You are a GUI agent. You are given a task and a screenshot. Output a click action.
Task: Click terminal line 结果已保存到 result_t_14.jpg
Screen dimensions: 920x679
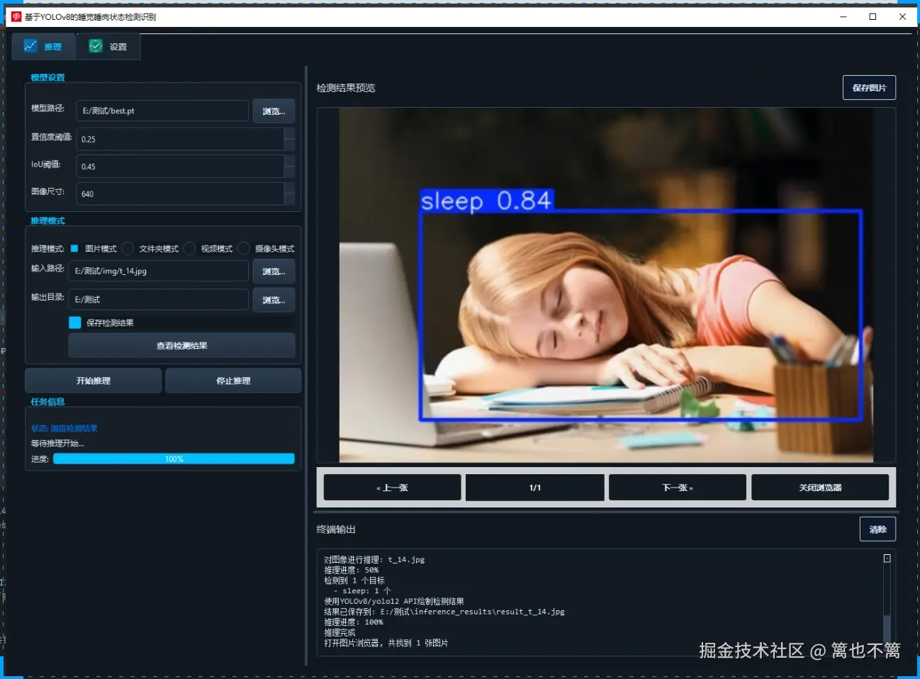pos(444,612)
